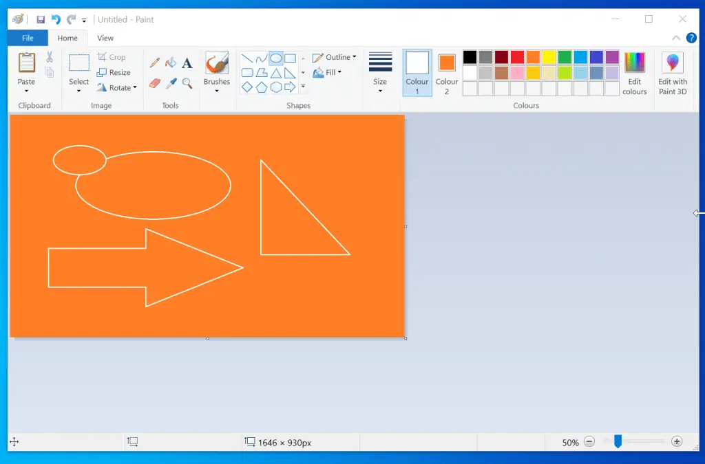Click the zoom in plus button
This screenshot has height=464, width=705.
pos(677,442)
